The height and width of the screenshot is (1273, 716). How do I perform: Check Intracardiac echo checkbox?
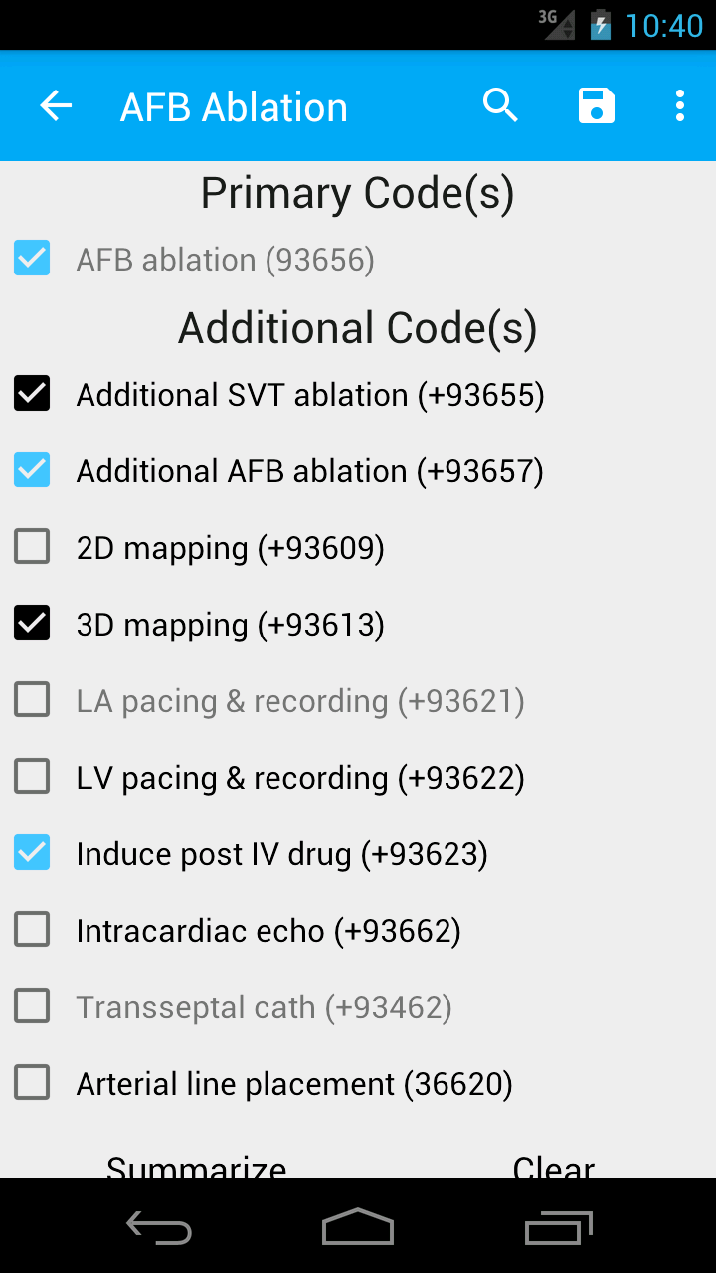tap(32, 930)
